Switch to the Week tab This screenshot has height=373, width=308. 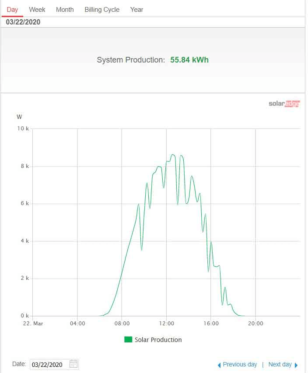(x=37, y=9)
